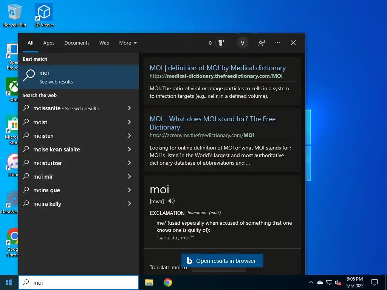This screenshot has width=387, height=290.
Task: Open the DataWarrior desktop shortcut
Action: pyautogui.click(x=10, y=202)
